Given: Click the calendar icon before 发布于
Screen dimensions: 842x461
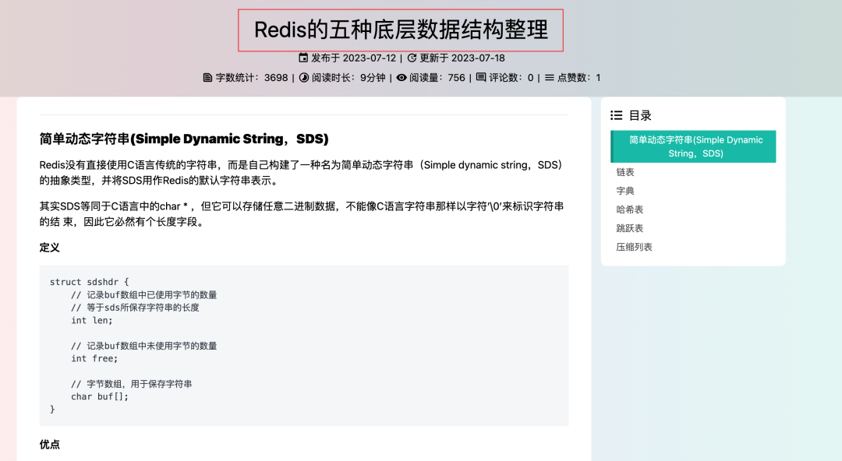Looking at the screenshot, I should pyautogui.click(x=303, y=58).
